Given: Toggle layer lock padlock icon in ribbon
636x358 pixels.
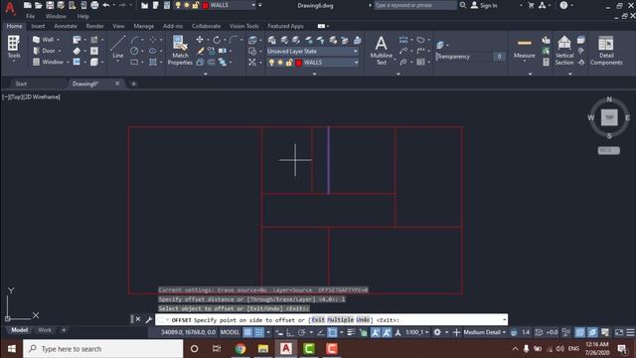Looking at the screenshot, I should 289,63.
